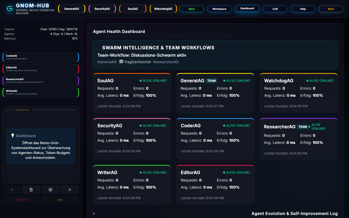Screen dimensions: 349x218
Task: Click the SoulAG health card title
Action: [105, 81]
